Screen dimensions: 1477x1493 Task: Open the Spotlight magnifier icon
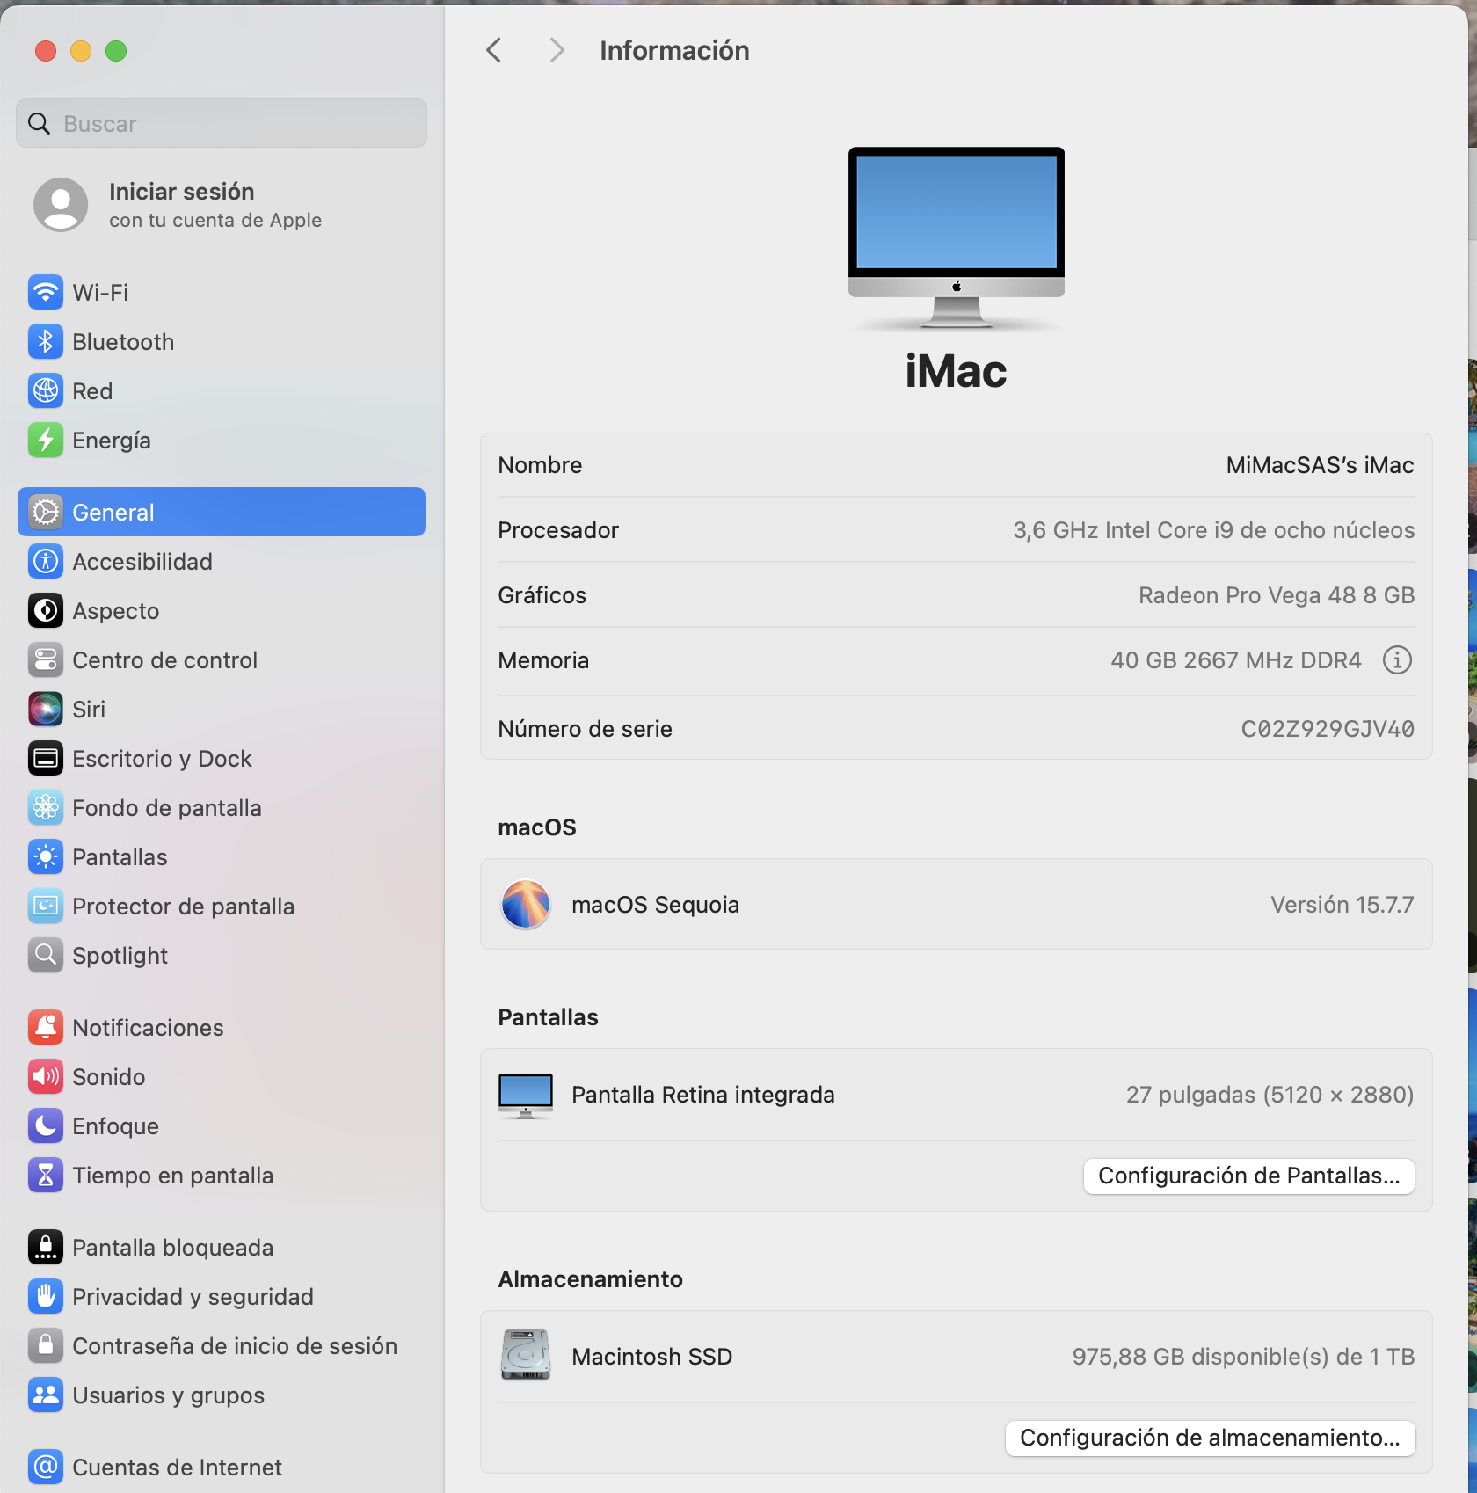point(46,956)
